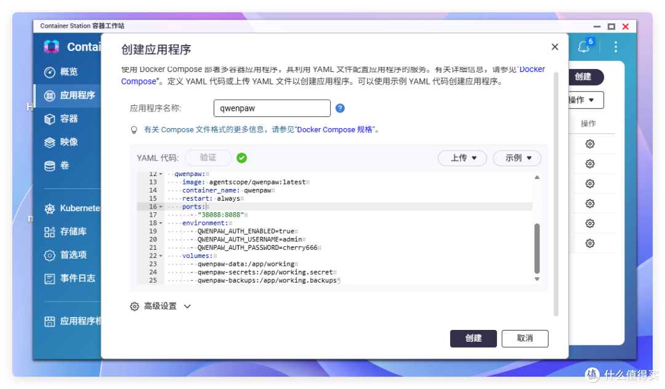Open the Overview (概览) sidebar item

coord(61,72)
